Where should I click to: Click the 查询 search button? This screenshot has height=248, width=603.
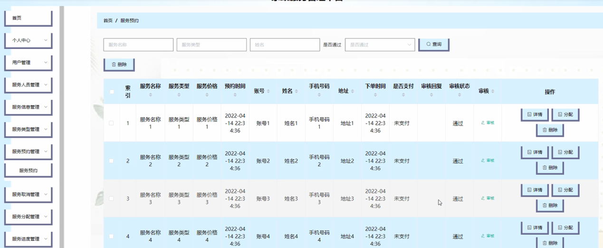click(434, 44)
